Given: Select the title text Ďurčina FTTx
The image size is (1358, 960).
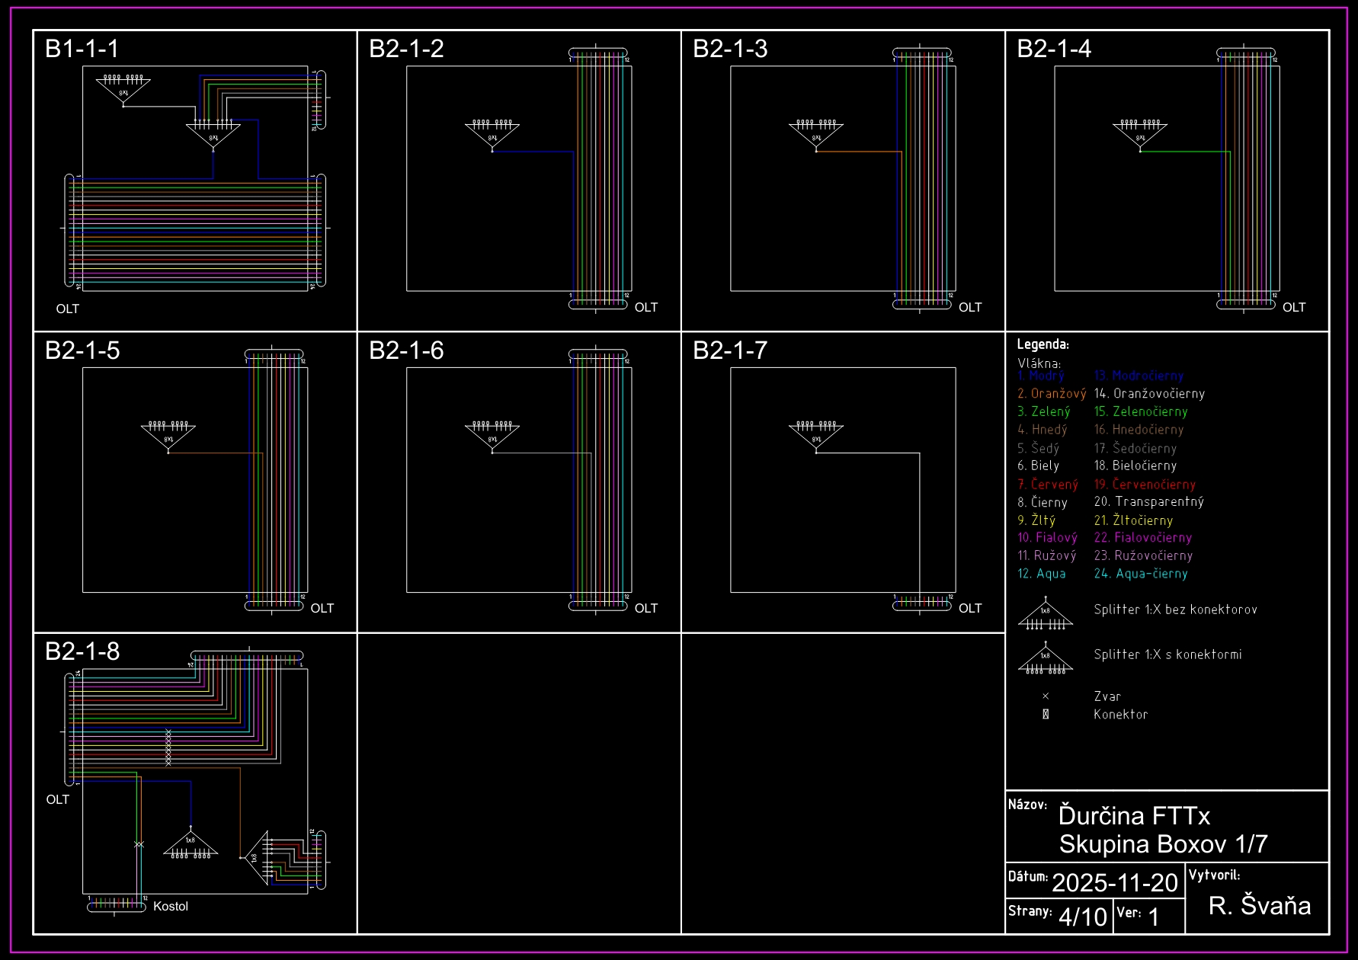Looking at the screenshot, I should coord(1134,816).
